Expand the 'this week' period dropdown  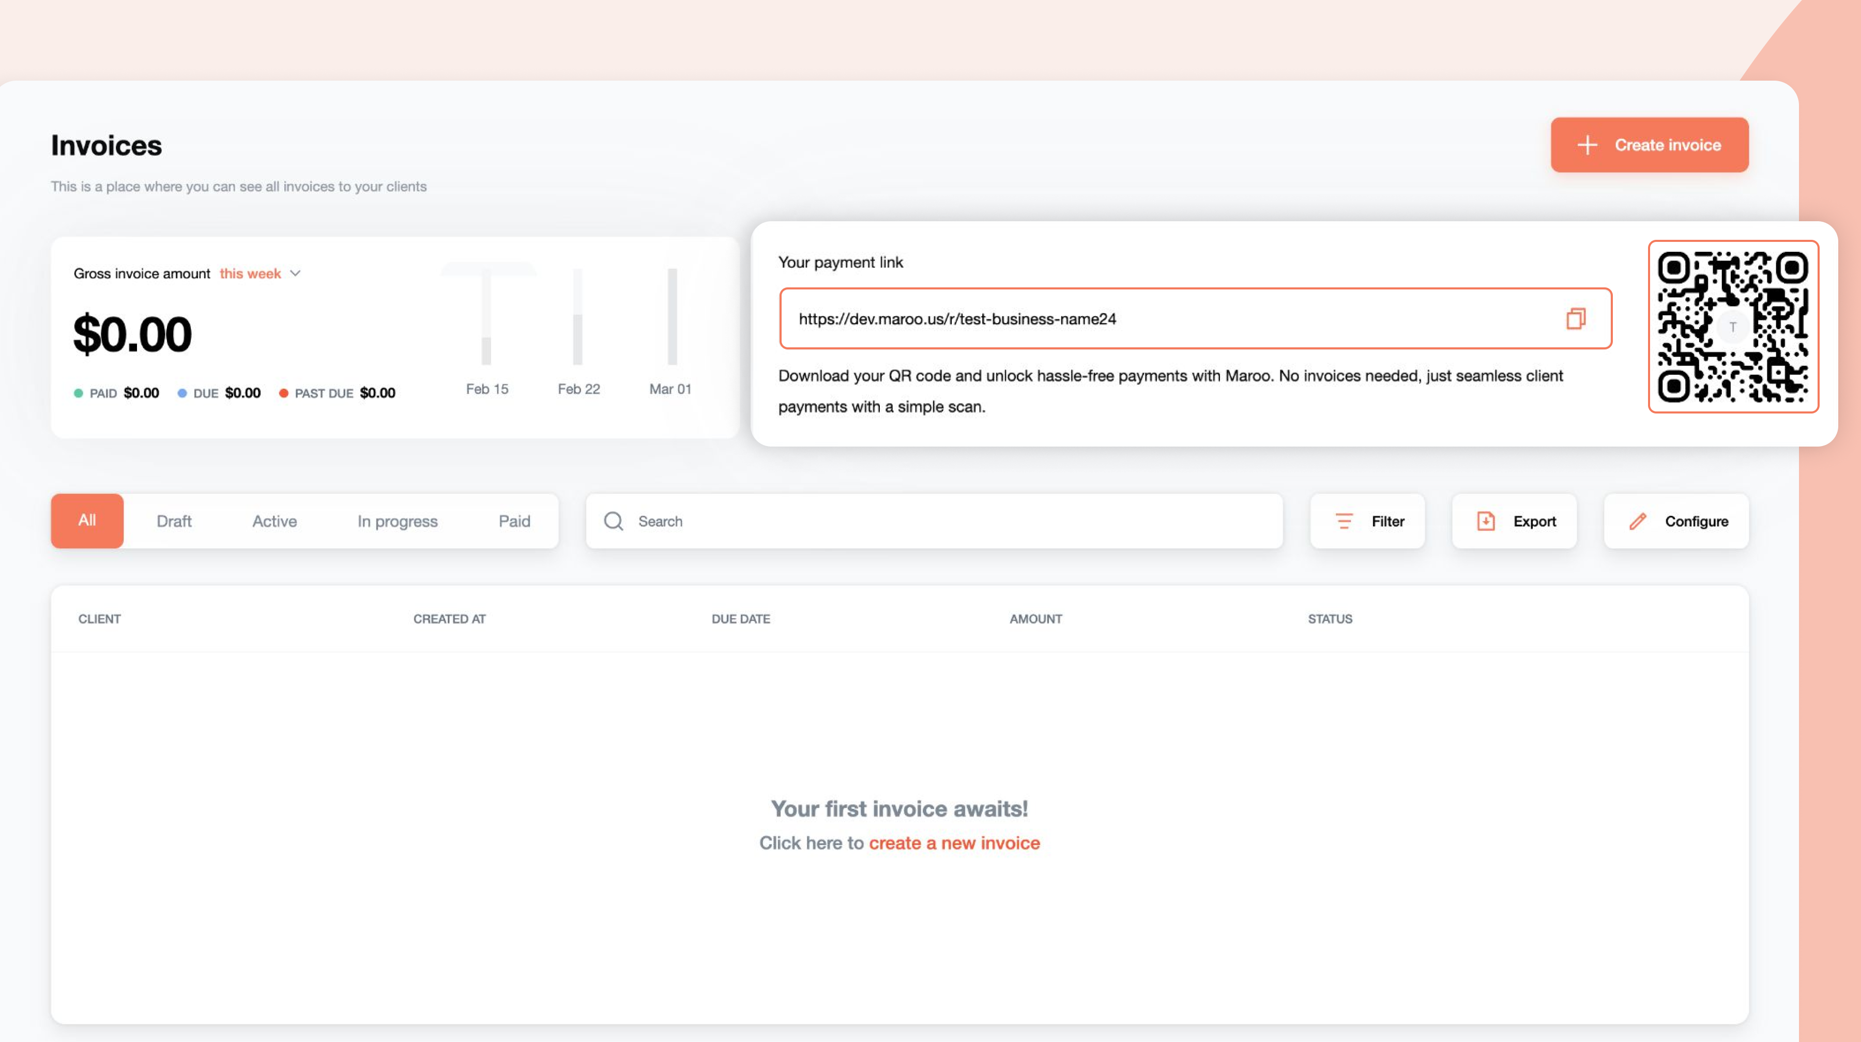pyautogui.click(x=251, y=273)
